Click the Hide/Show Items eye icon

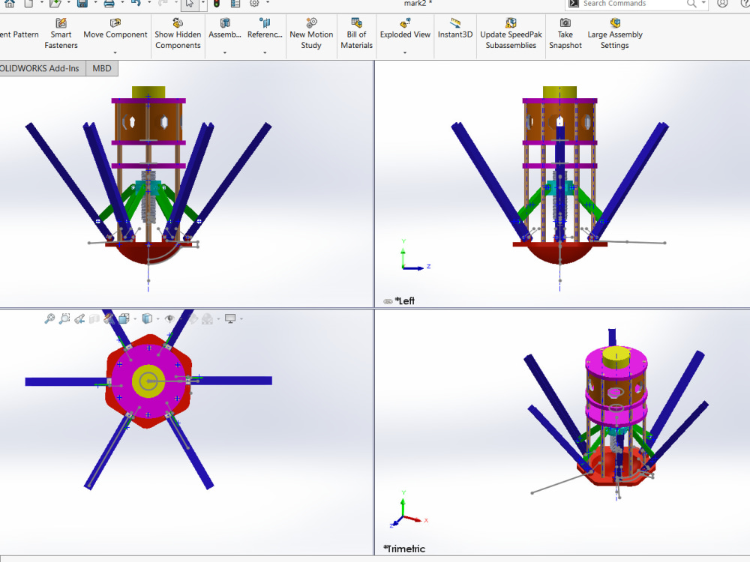click(x=169, y=318)
